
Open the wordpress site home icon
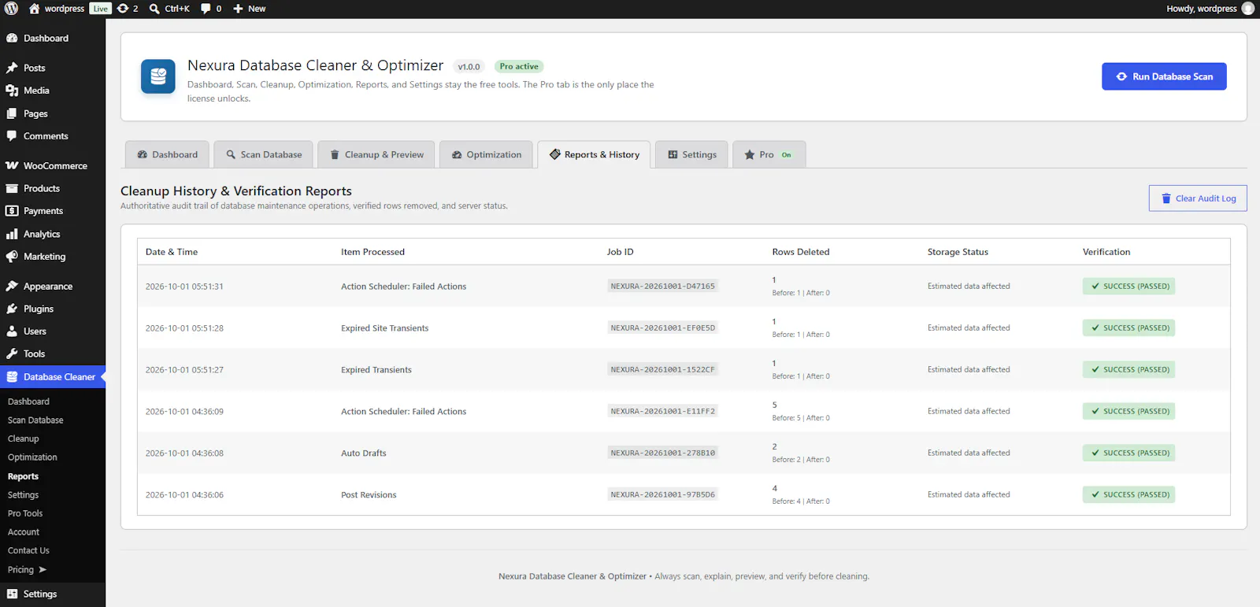click(34, 9)
